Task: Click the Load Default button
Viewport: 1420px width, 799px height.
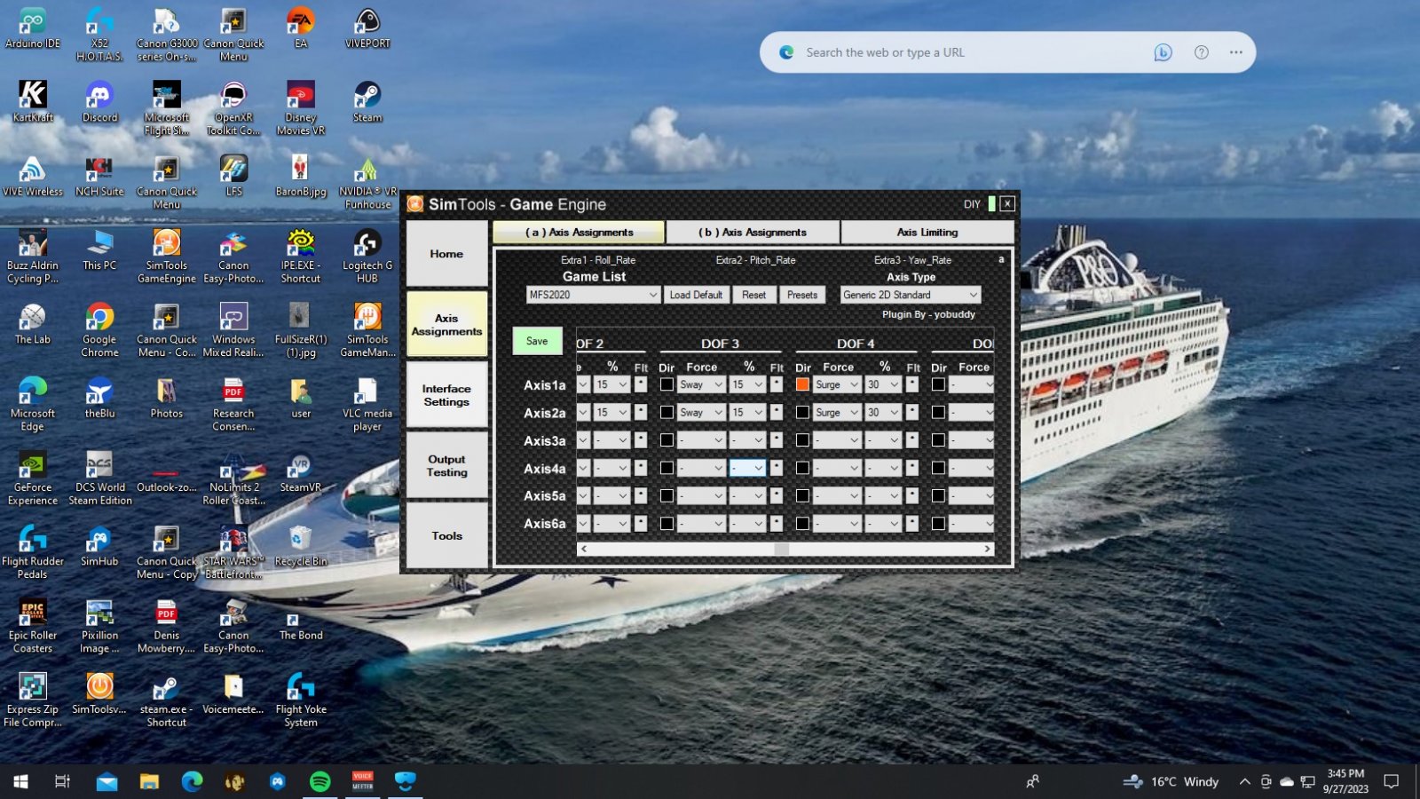Action: tap(696, 295)
